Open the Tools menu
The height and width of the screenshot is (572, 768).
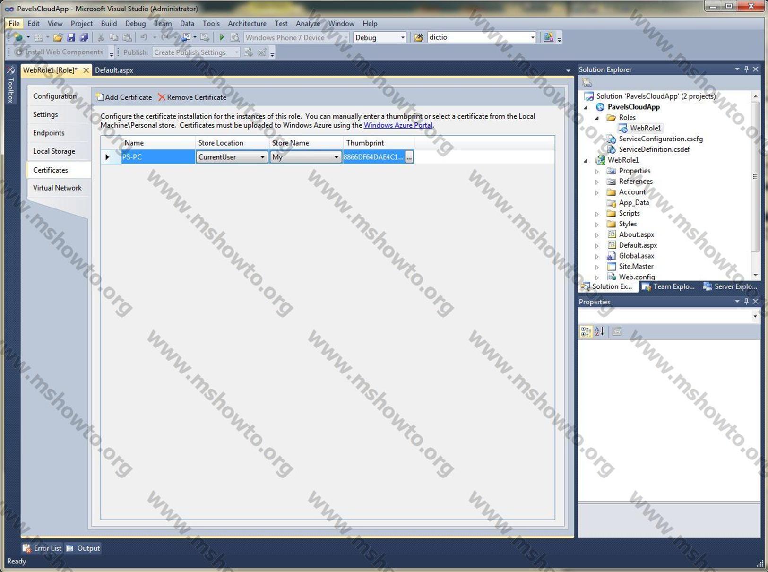(211, 24)
